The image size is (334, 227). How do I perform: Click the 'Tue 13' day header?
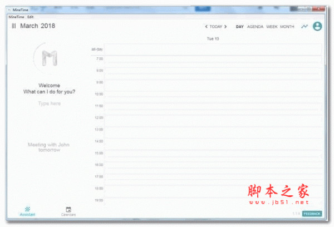coord(213,38)
